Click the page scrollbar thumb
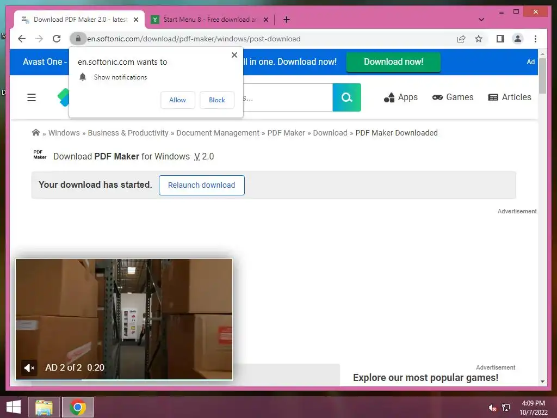Screen dimensions: 557x418 coord(542,76)
